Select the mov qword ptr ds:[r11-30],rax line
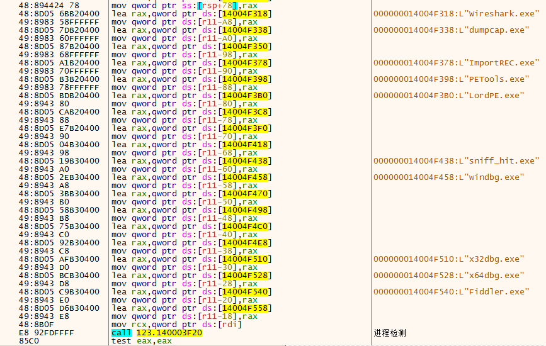This screenshot has height=346, width=546. pyautogui.click(x=185, y=267)
